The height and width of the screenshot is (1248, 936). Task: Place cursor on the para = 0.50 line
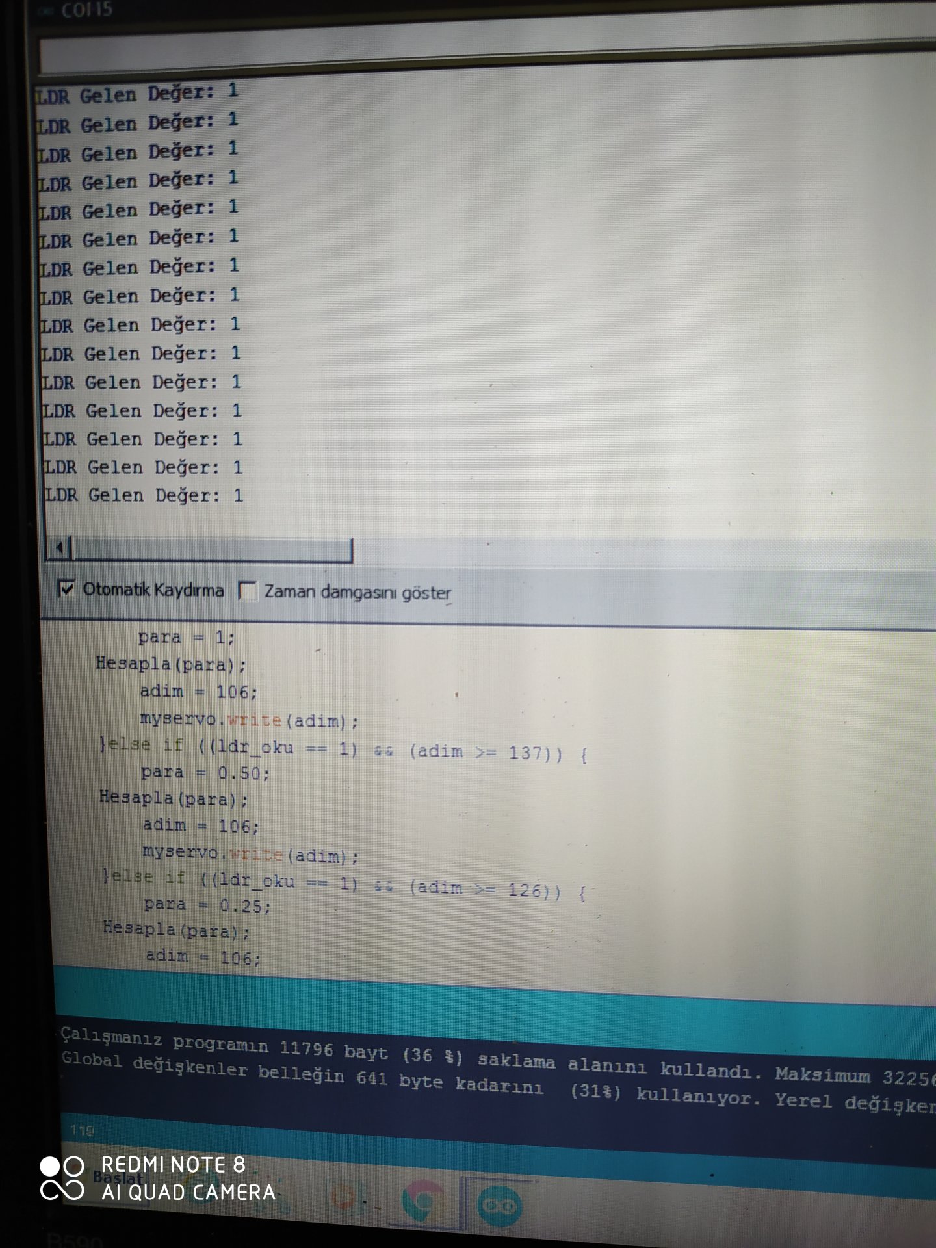click(x=205, y=773)
